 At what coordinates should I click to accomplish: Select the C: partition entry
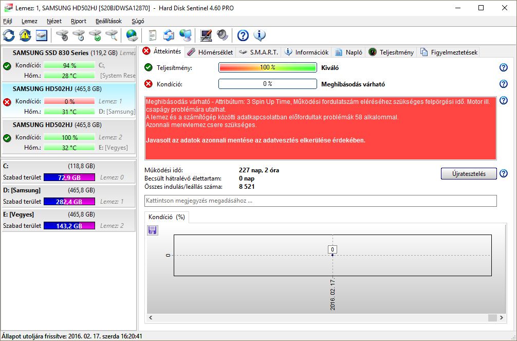pos(68,172)
